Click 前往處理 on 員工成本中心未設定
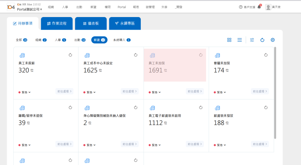 [130, 91]
